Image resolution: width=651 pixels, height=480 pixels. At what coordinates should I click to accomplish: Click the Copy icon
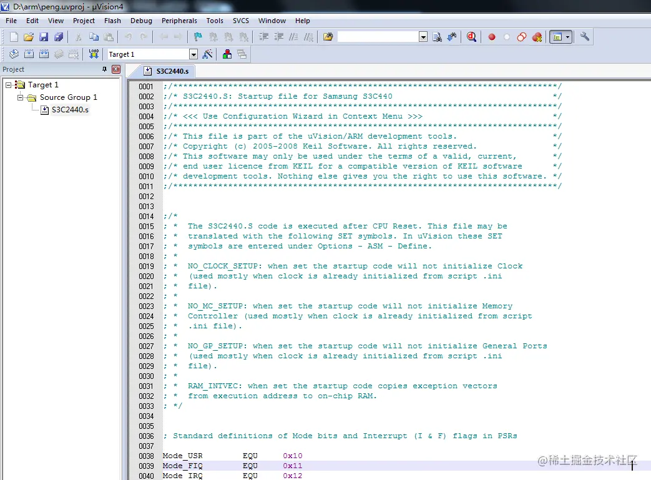94,37
